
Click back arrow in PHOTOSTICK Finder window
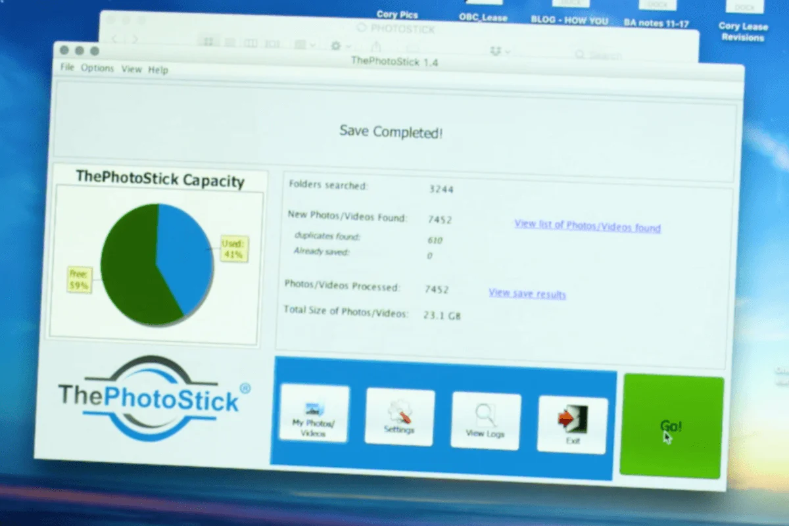click(114, 39)
